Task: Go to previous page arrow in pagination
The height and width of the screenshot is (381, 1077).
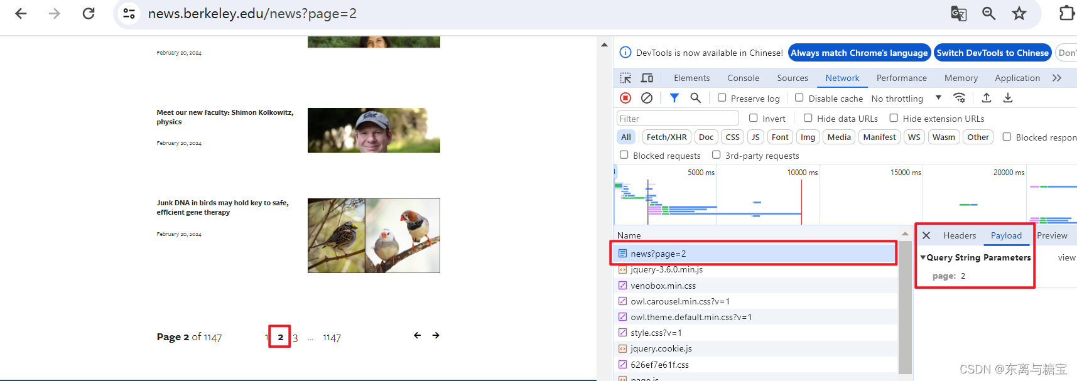Action: pyautogui.click(x=418, y=336)
